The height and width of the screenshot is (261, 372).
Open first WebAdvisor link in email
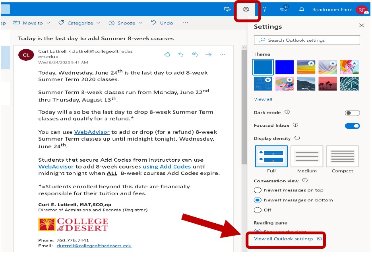[92, 132]
